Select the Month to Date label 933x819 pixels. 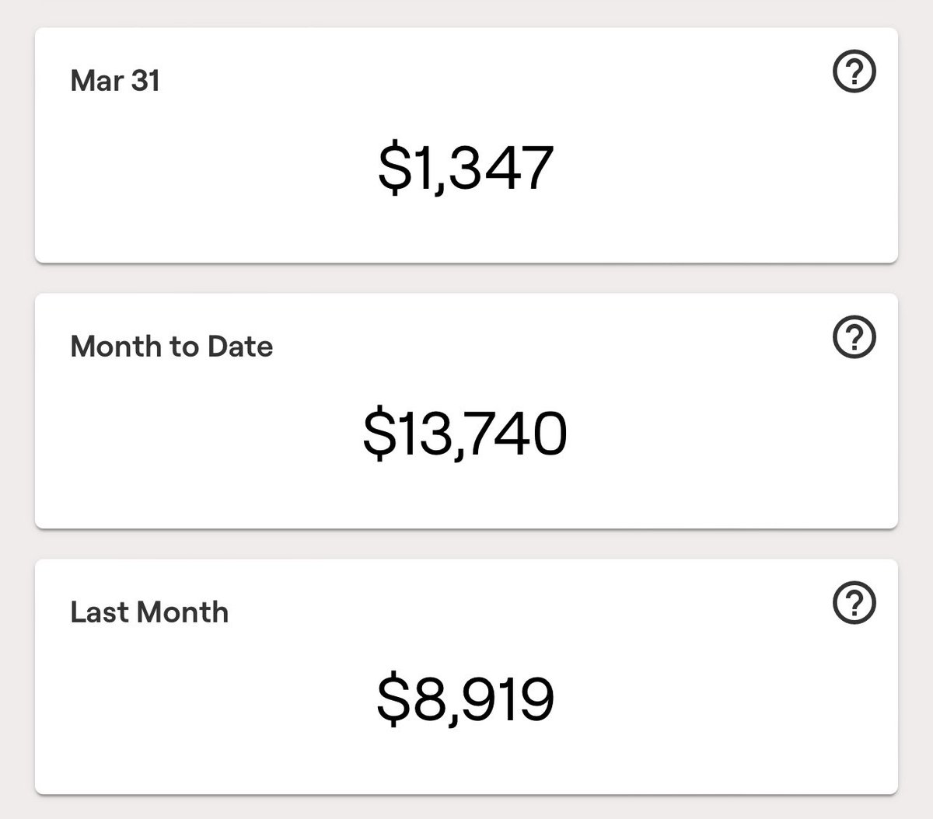(x=172, y=347)
